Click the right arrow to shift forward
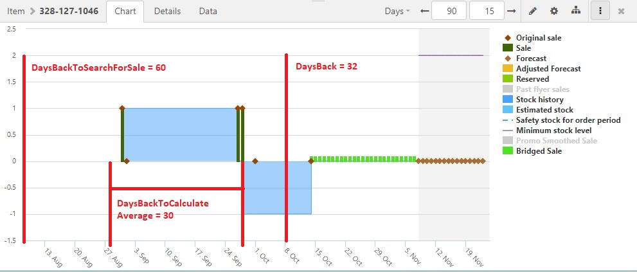The height and width of the screenshot is (272, 637). click(x=512, y=11)
